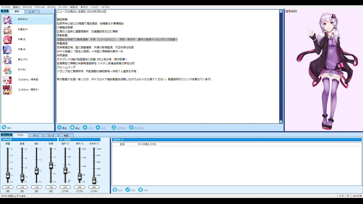Select ついなちゃん（標準語）avatar icon
363x204 pixels.
(x=8, y=80)
